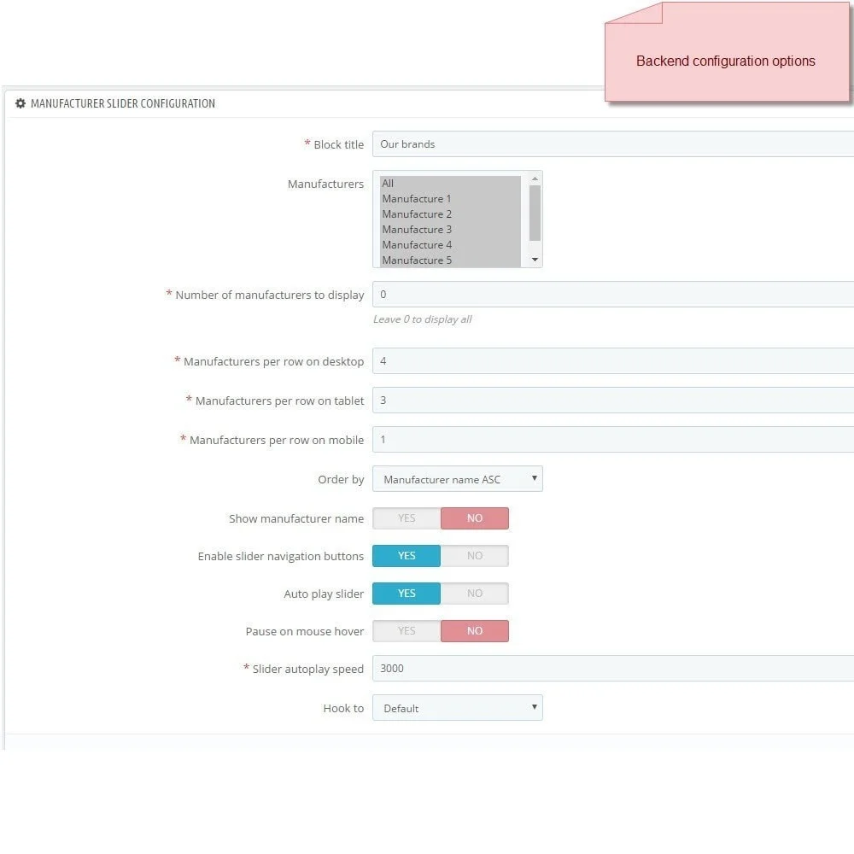The image size is (854, 854).
Task: Choose Manufacture 3 from the list
Action: [449, 230]
